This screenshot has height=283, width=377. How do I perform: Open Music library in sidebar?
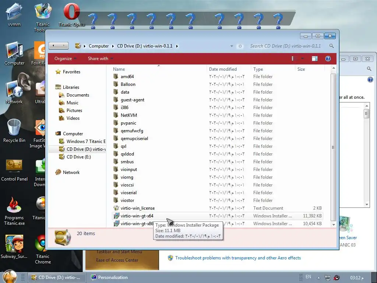point(73,102)
